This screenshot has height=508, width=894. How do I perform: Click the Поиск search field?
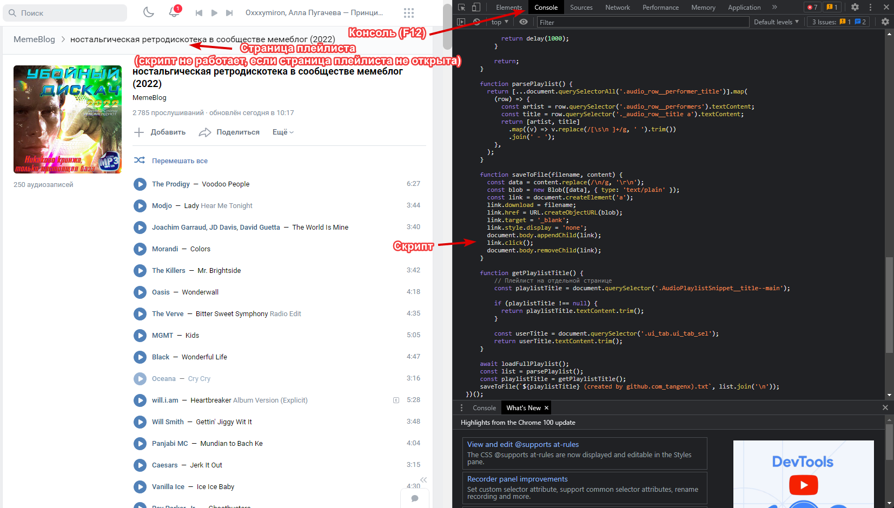click(x=65, y=13)
